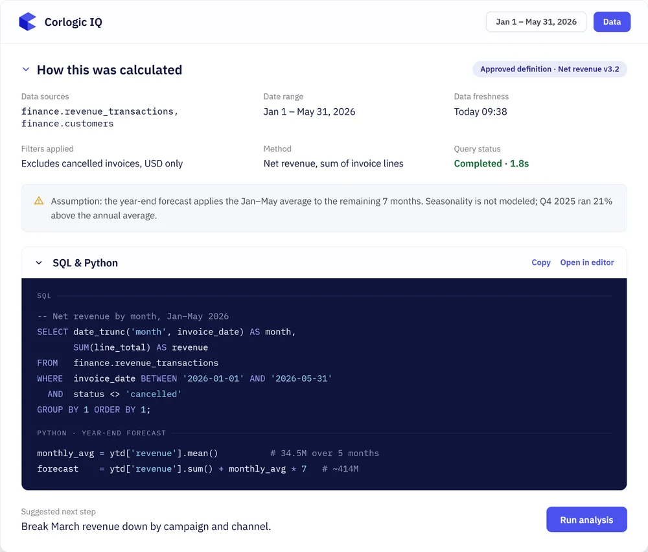The image size is (648, 552).
Task: Click the Date range value Jan 1 – May 31, 2026
Action: pyautogui.click(x=309, y=111)
